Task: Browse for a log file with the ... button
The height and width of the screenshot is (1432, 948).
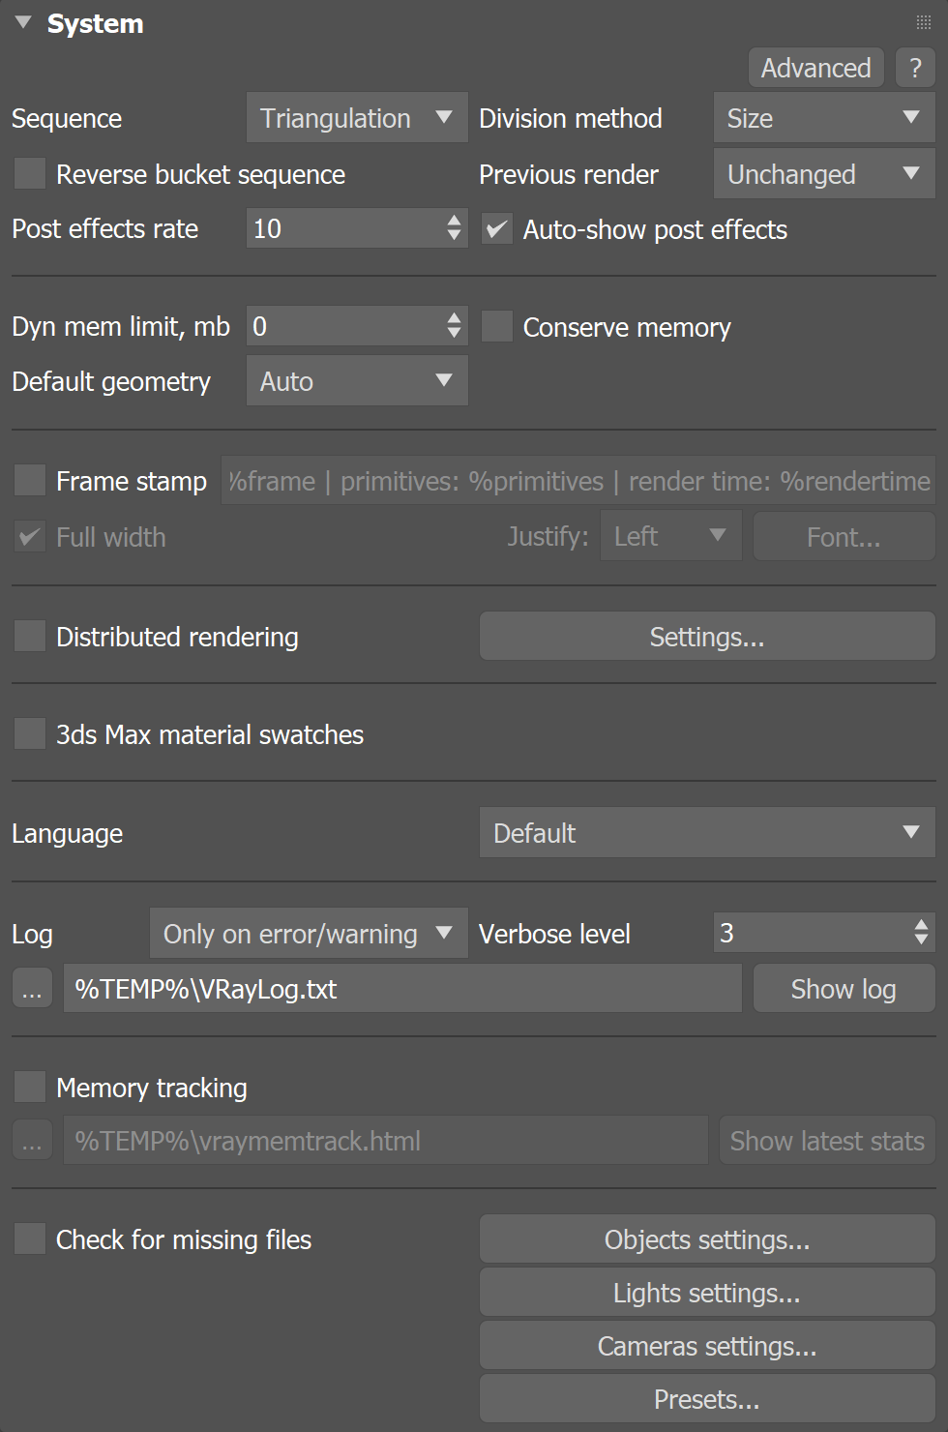Action: point(31,988)
